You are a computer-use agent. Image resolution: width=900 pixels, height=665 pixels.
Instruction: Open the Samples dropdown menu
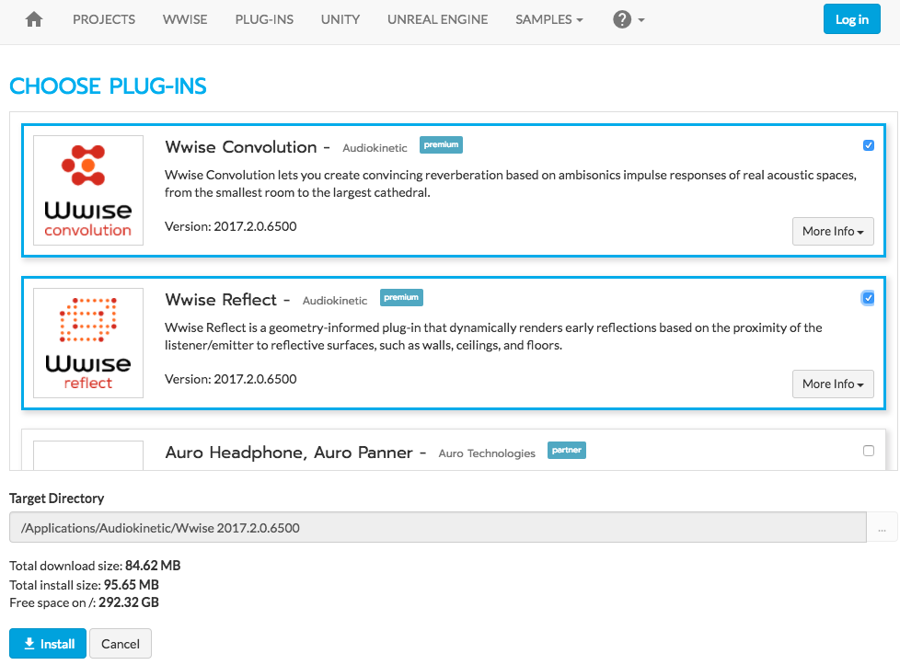coord(548,19)
